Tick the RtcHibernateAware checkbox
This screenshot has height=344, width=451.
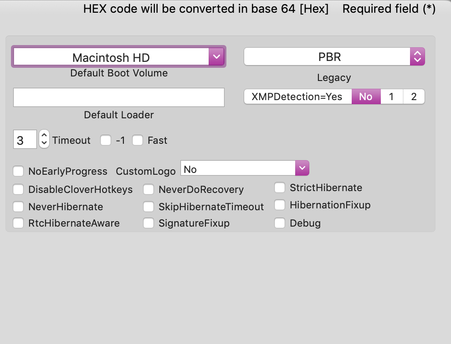tap(18, 223)
